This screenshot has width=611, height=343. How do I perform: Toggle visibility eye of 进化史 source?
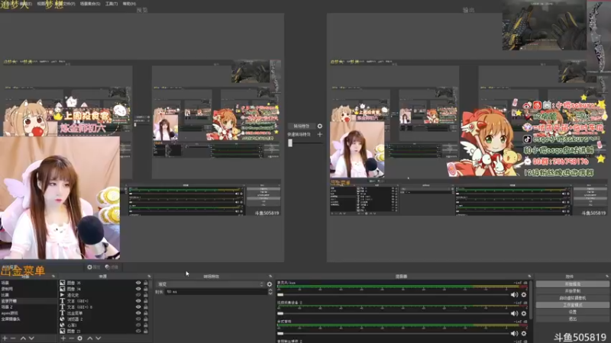coord(138,295)
